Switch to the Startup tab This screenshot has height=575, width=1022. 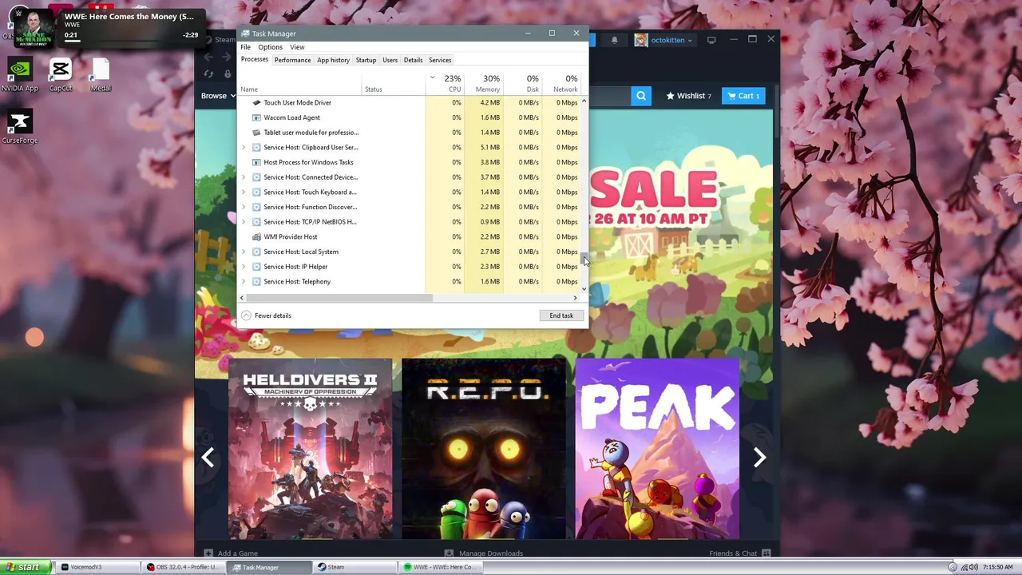366,60
